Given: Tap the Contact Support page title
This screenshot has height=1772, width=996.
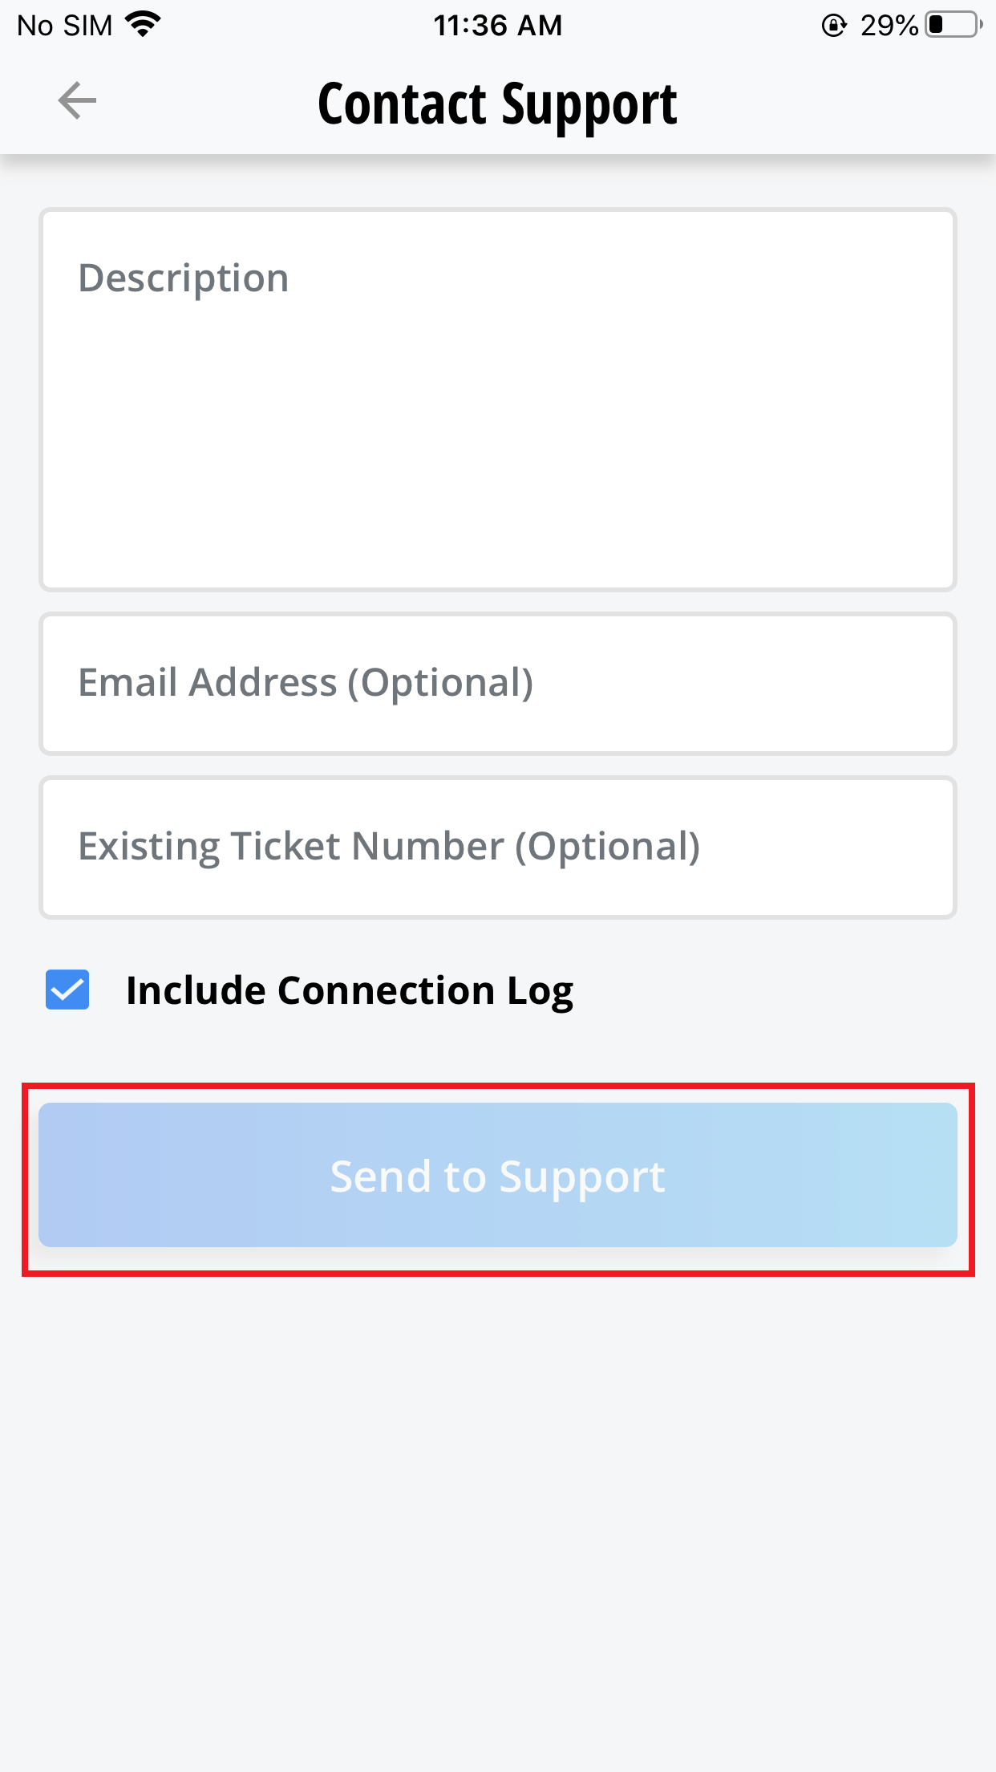Looking at the screenshot, I should 498,104.
